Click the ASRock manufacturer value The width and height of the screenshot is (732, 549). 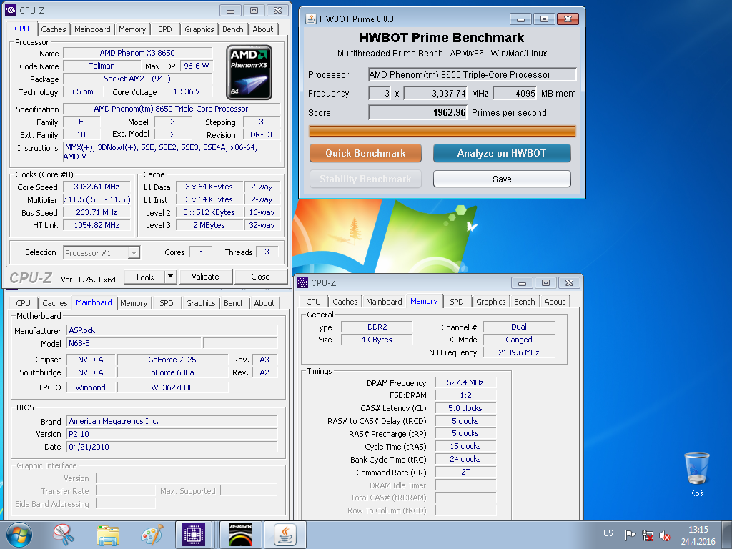coord(172,330)
